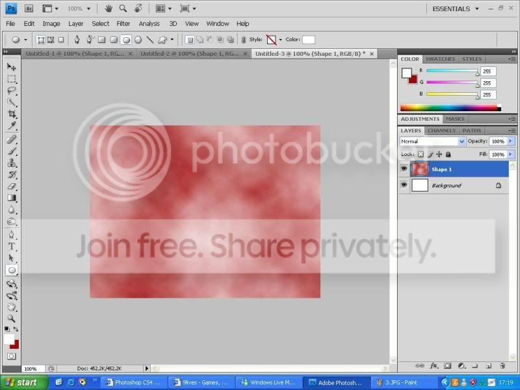The image size is (520, 390).
Task: Select the Crop tool
Action: tap(12, 114)
